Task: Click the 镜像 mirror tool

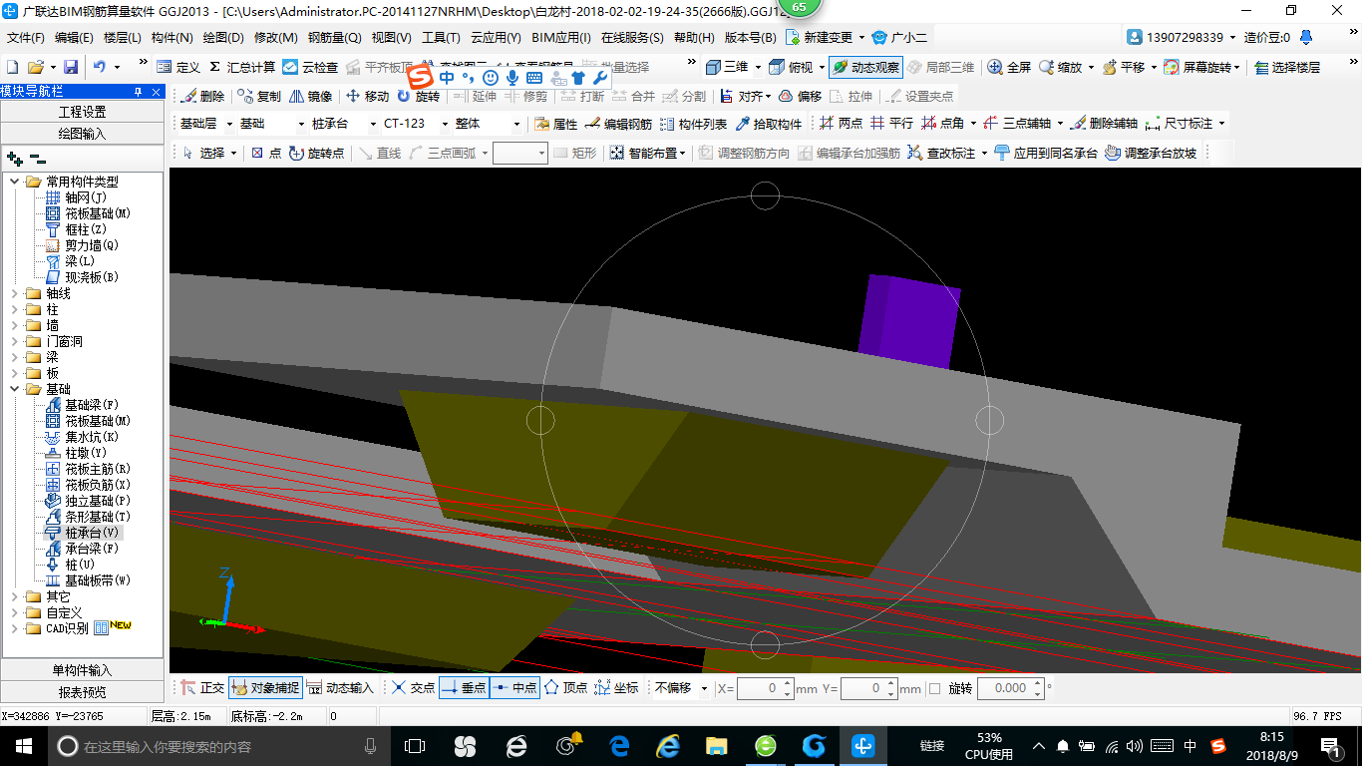Action: [x=310, y=96]
